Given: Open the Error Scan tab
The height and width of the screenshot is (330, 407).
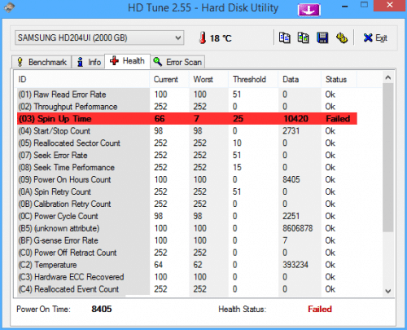Looking at the screenshot, I should pos(177,62).
